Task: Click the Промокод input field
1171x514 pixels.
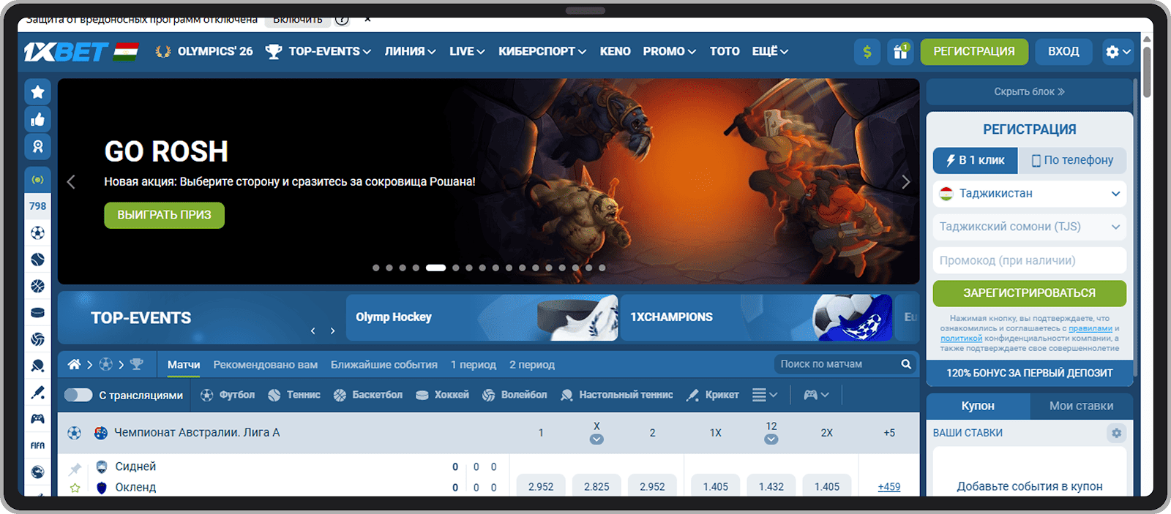Action: click(1029, 260)
